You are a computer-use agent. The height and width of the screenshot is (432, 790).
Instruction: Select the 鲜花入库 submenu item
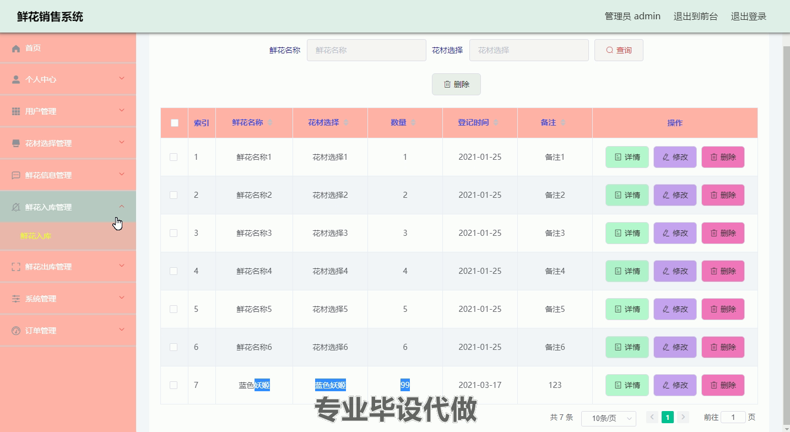click(x=68, y=236)
